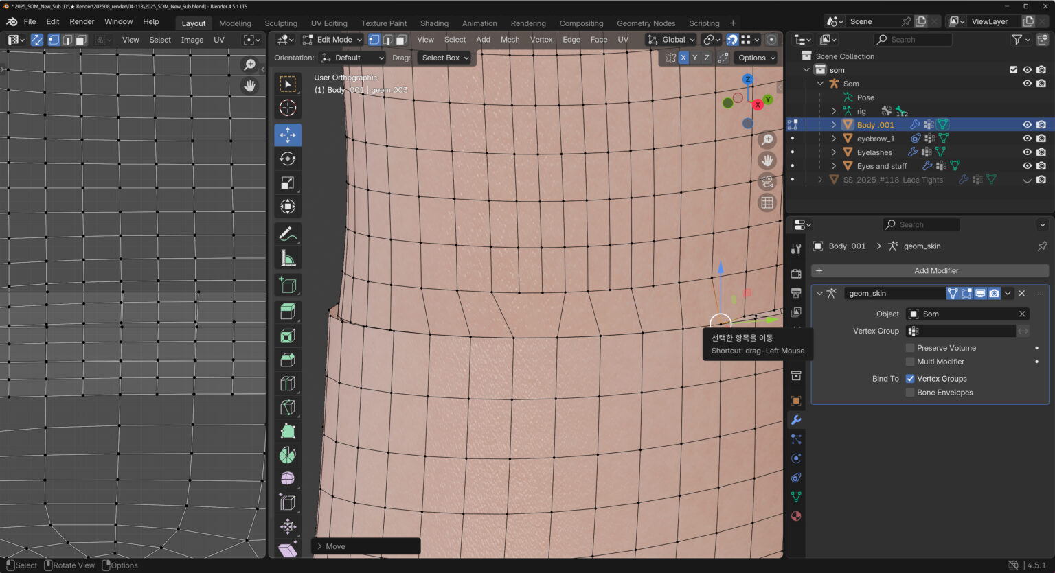
Task: Select the Cursor tool in the toolbar
Action: 288,108
